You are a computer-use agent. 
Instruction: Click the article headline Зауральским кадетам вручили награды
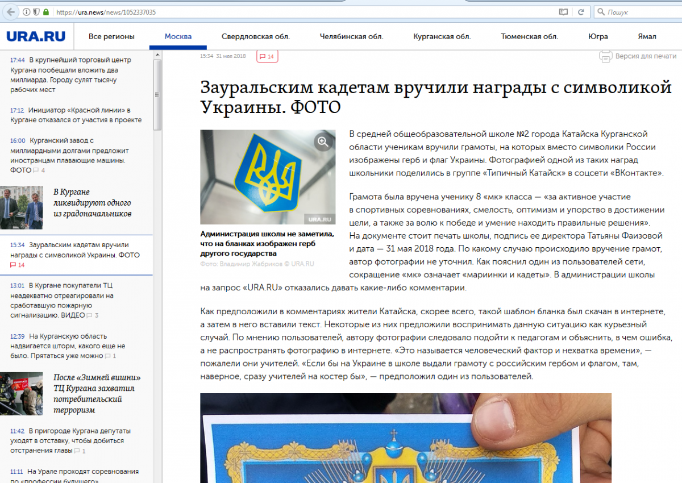point(436,97)
